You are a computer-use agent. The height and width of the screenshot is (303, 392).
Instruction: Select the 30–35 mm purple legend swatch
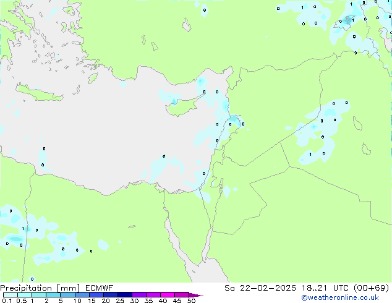coord(138,295)
